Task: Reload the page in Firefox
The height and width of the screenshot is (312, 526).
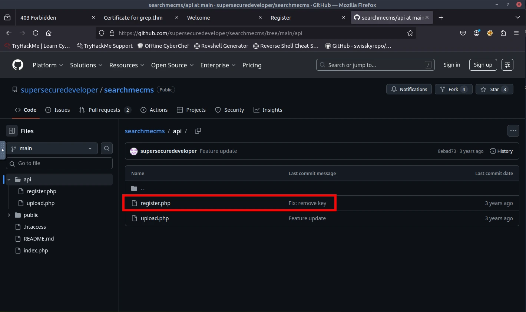Action: click(36, 33)
